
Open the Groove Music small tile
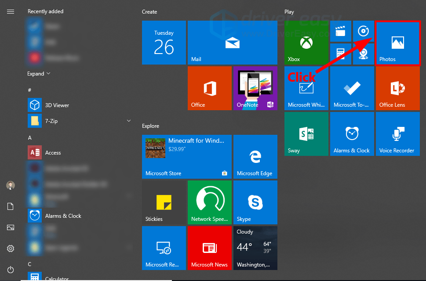[x=364, y=31]
